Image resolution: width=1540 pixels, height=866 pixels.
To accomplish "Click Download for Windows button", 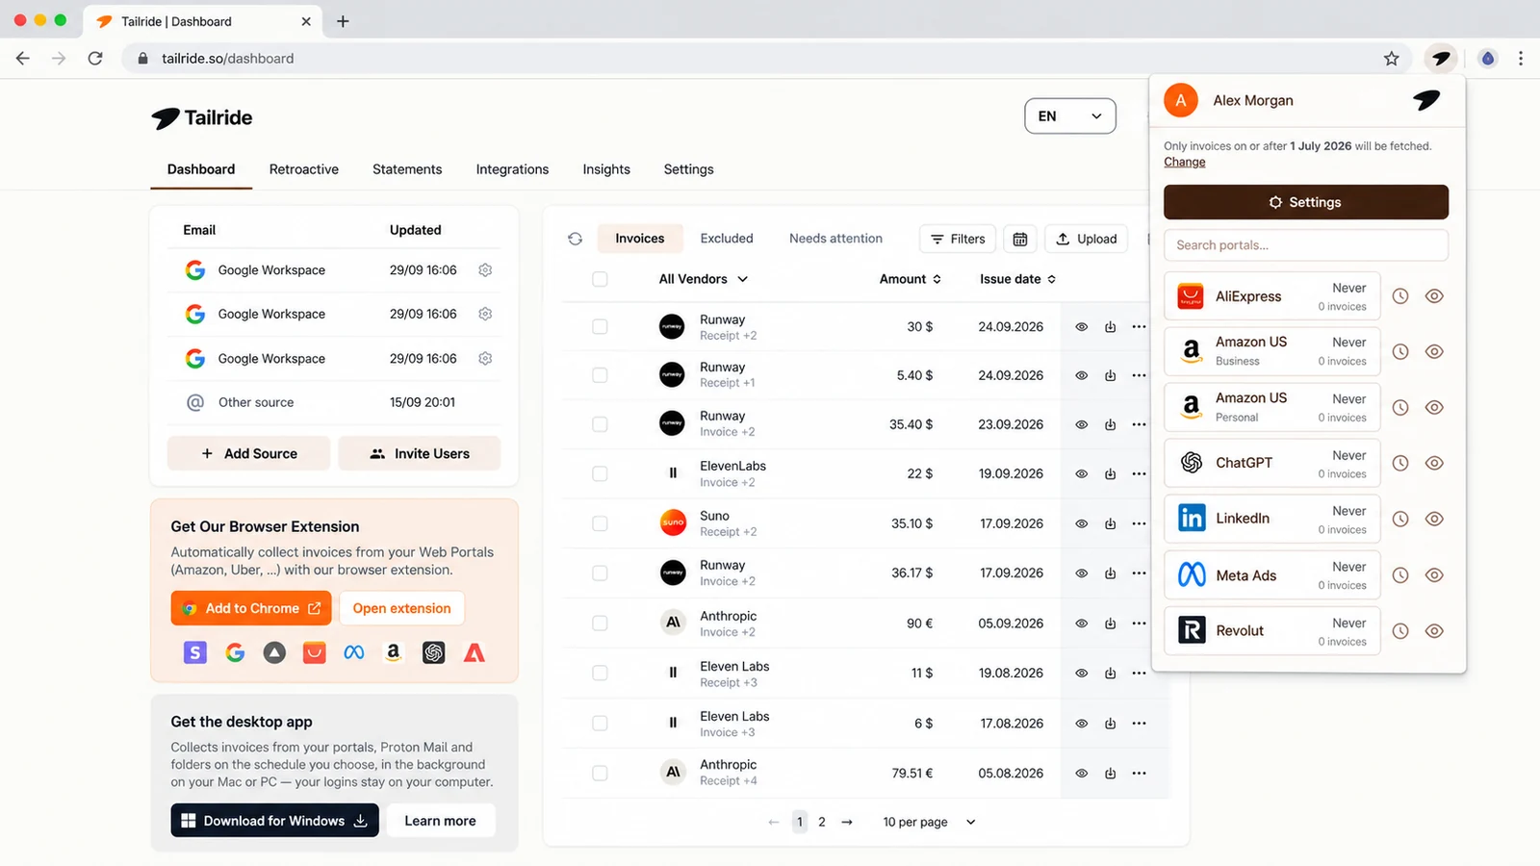I will [274, 821].
